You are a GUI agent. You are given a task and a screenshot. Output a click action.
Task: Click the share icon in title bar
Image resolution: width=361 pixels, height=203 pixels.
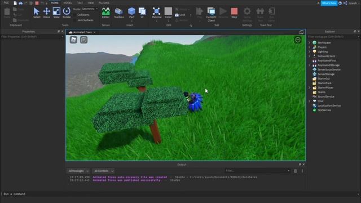[x=345, y=3]
